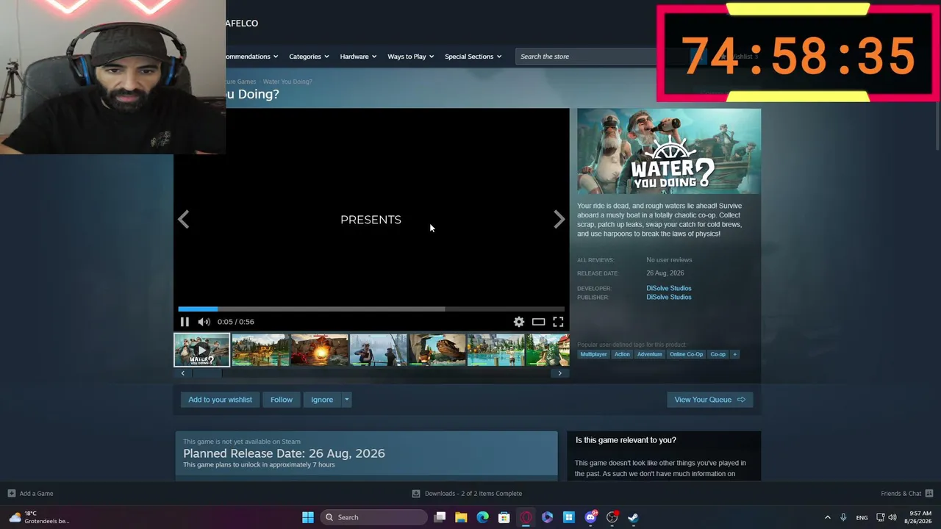
Task: Open the wooden dock lake screenshot thumbnail
Action: (x=260, y=350)
